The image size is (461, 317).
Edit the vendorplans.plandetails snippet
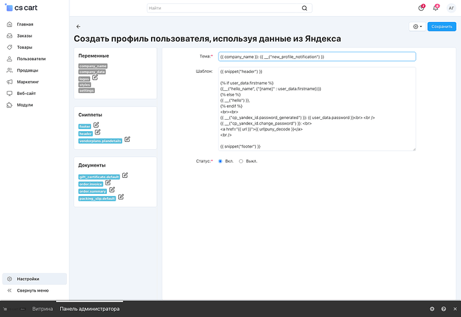pyautogui.click(x=128, y=139)
